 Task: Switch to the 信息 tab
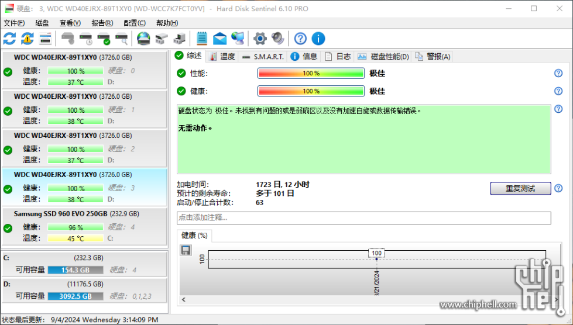tap(304, 57)
